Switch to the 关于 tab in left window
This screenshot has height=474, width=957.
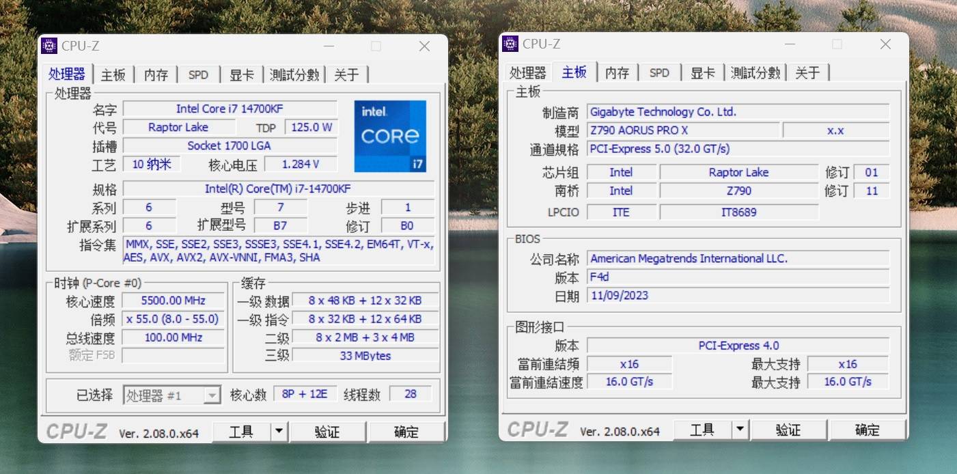(347, 74)
